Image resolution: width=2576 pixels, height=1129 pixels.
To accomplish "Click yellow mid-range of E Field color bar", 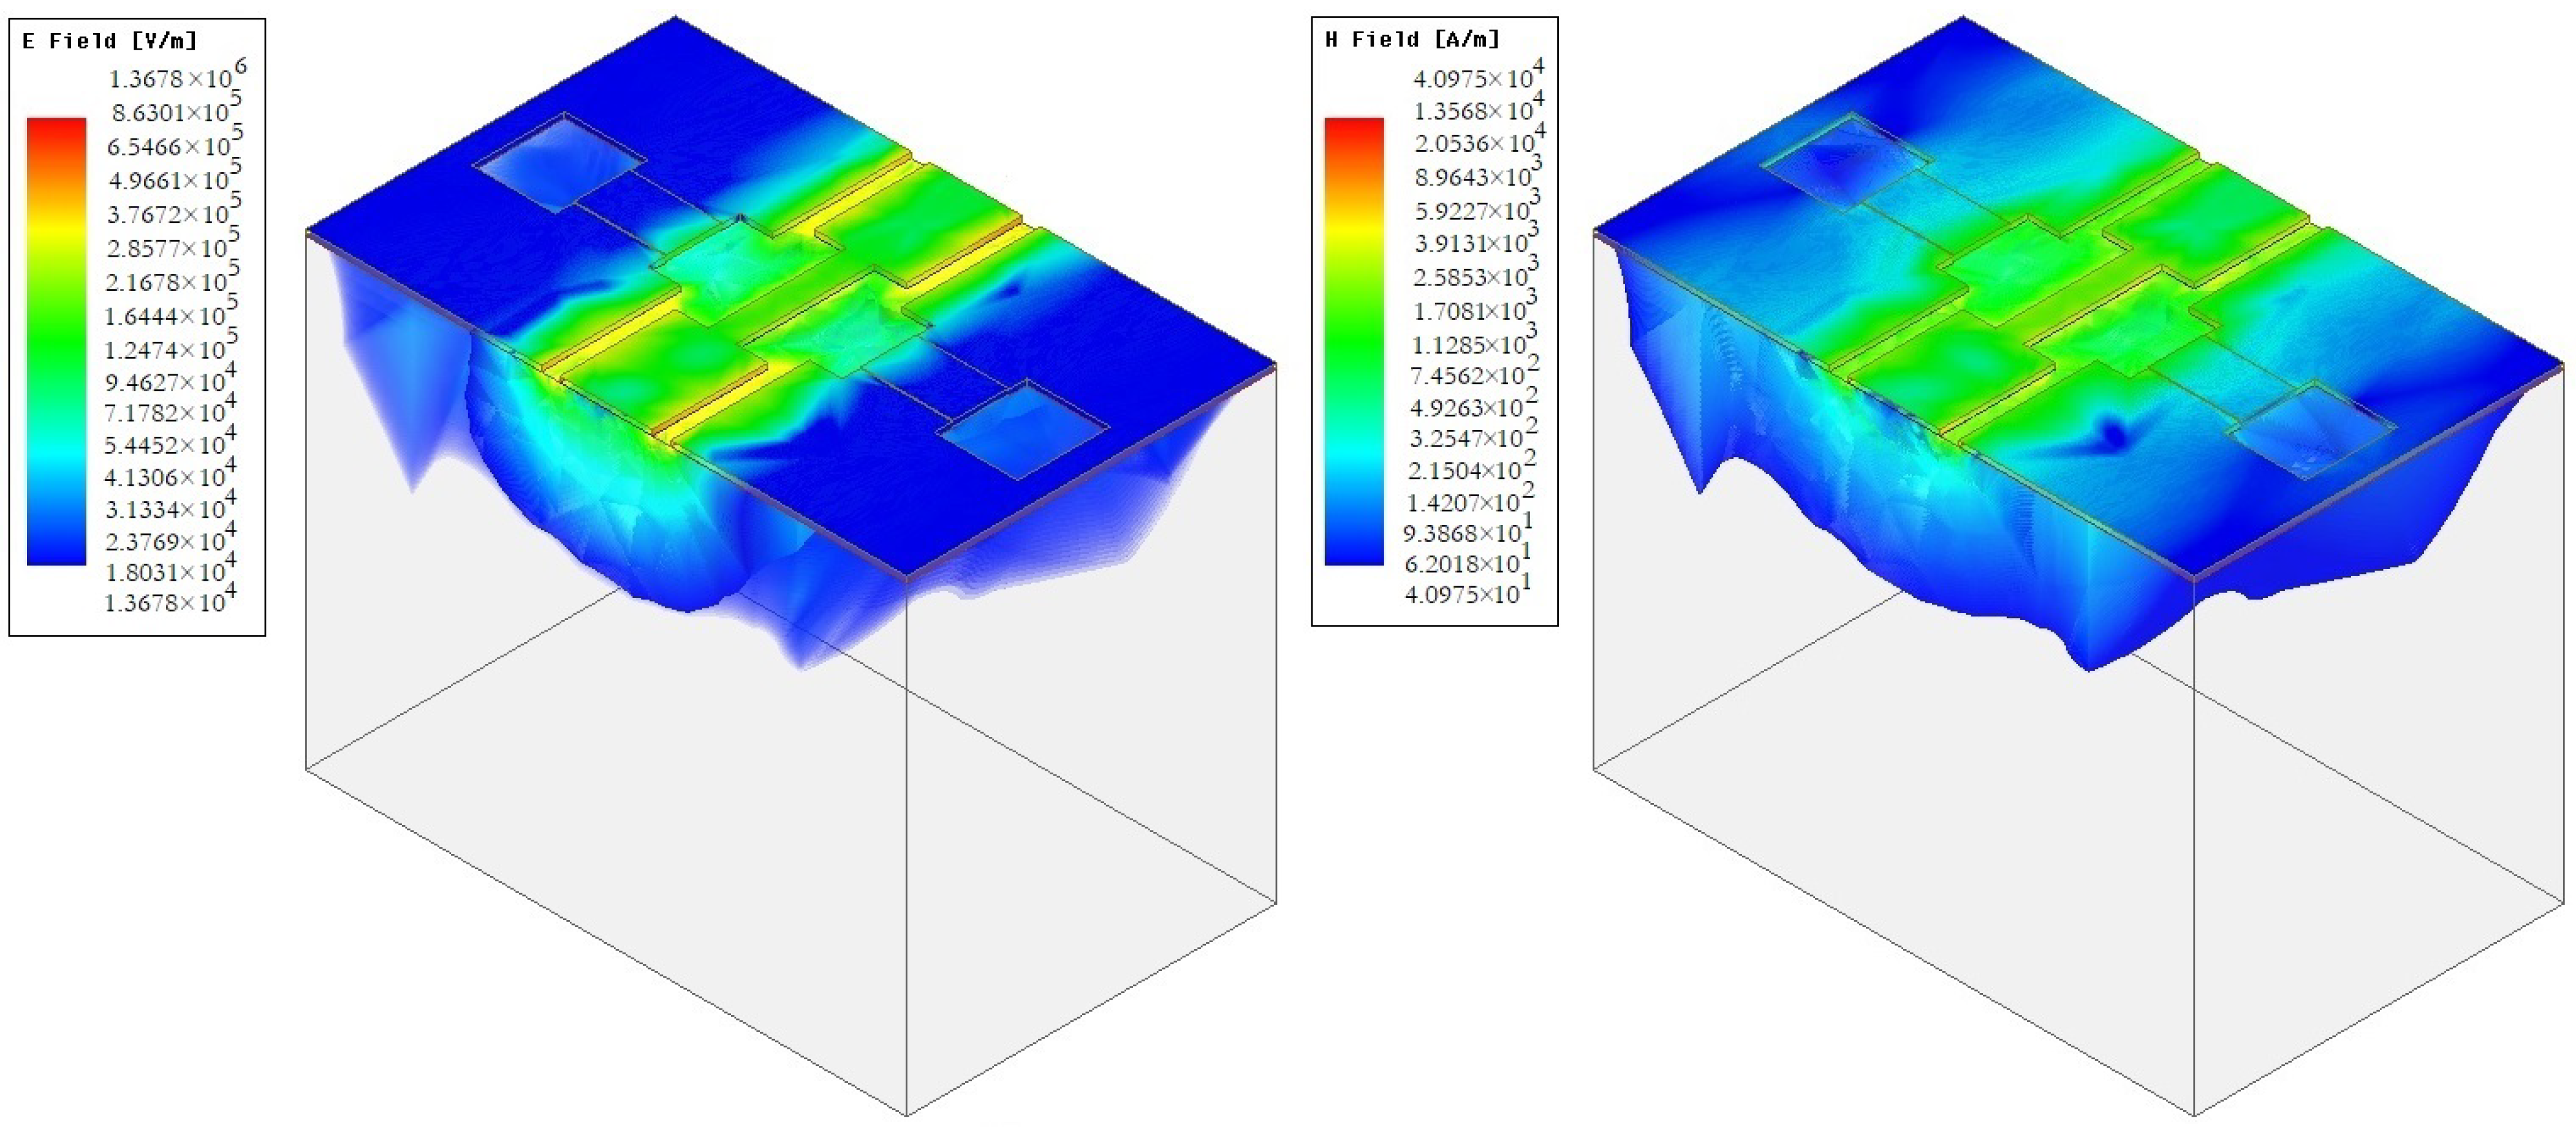I will pyautogui.click(x=56, y=228).
